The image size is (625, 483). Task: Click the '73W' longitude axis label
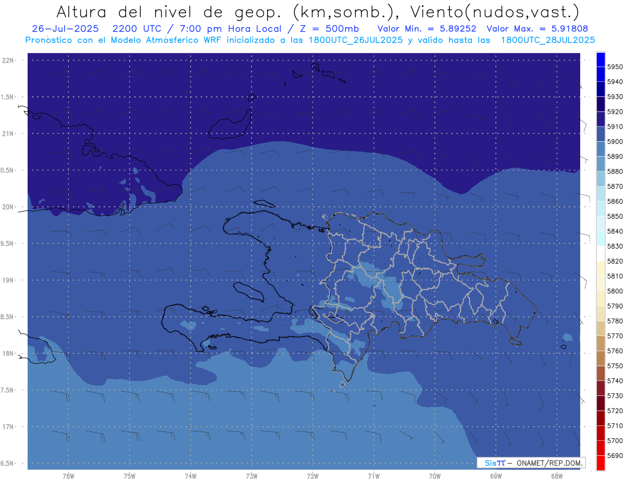point(252,476)
